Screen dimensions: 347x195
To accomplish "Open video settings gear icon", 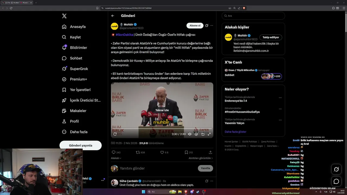I will click(196, 134).
